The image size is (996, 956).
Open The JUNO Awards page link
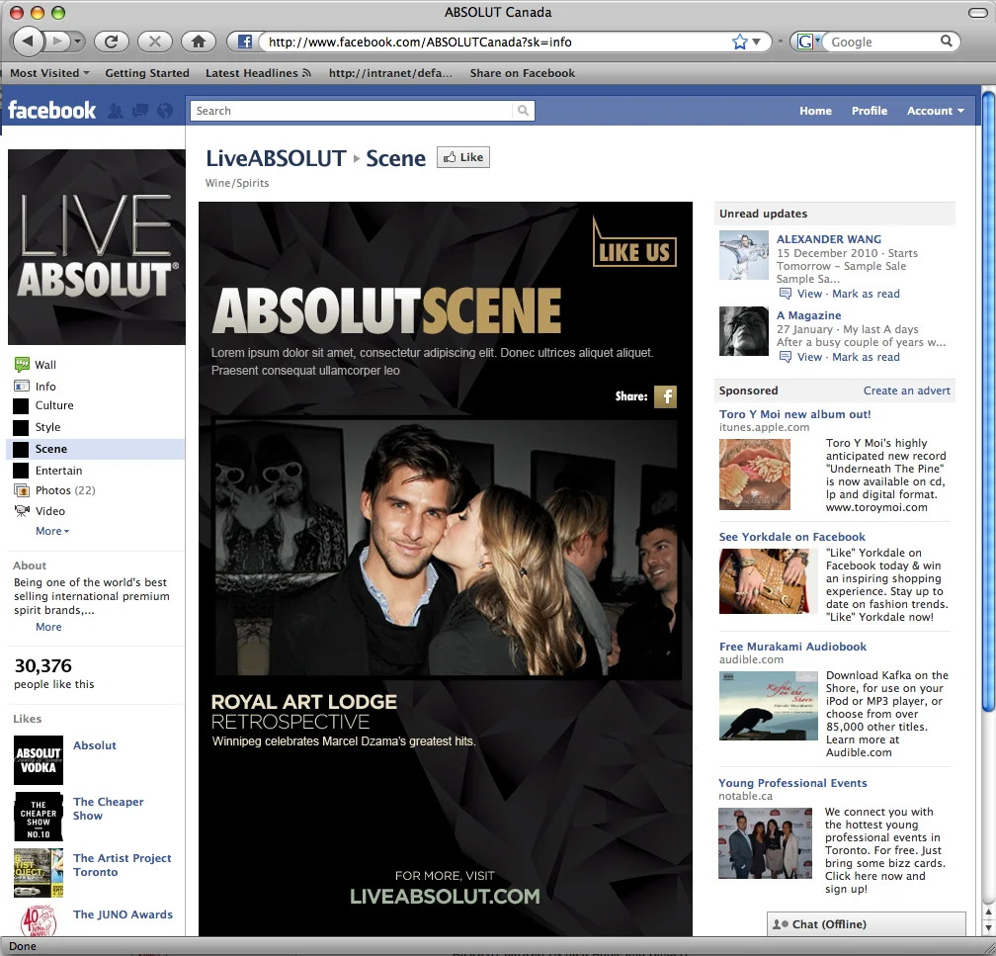click(x=123, y=914)
